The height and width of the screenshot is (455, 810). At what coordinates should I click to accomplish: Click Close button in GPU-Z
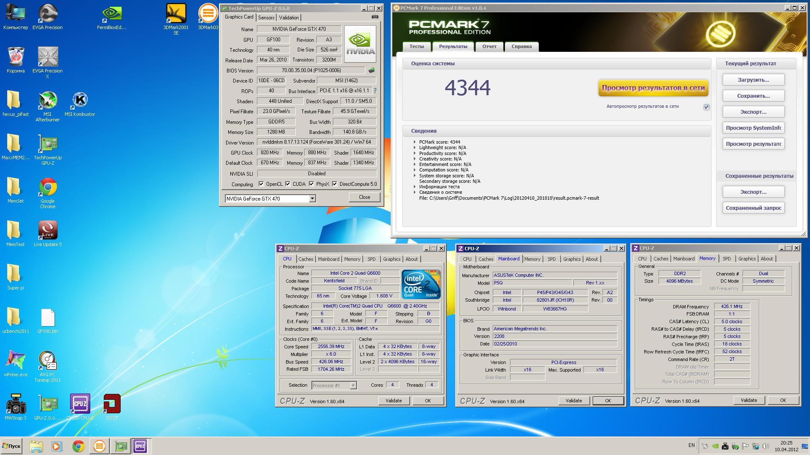tap(364, 197)
